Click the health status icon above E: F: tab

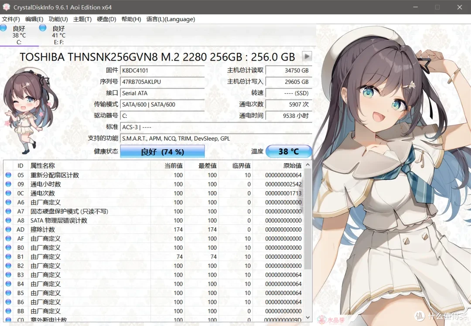43,28
